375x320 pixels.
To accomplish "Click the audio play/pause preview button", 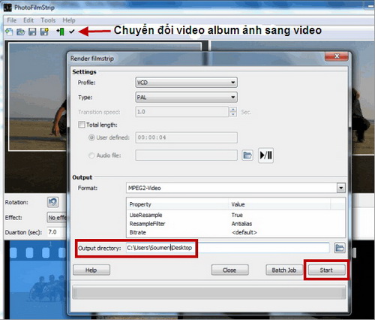I will [x=265, y=155].
